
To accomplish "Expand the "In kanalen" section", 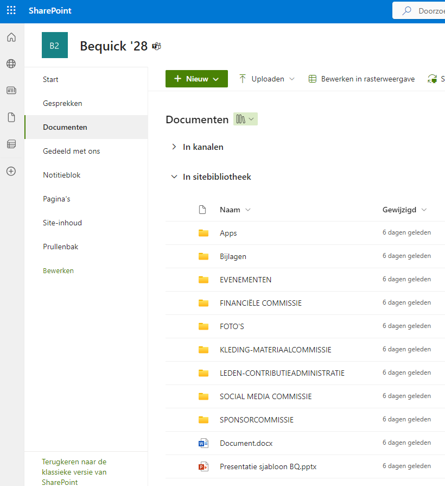I will pos(173,146).
